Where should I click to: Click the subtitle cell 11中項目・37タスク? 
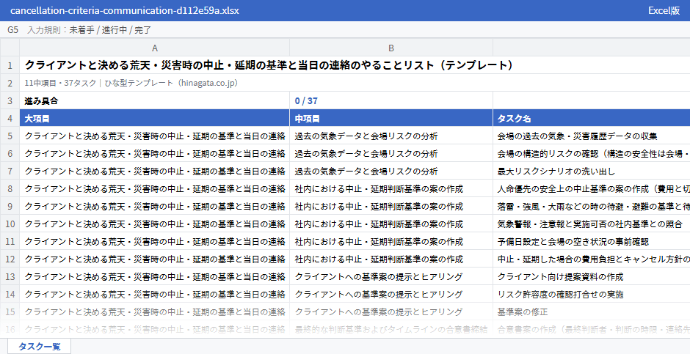[x=355, y=83]
